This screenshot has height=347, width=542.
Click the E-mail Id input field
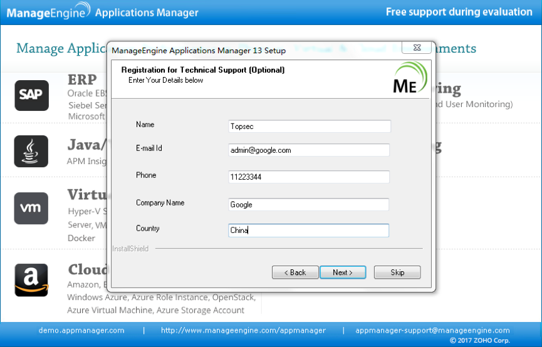click(x=309, y=150)
